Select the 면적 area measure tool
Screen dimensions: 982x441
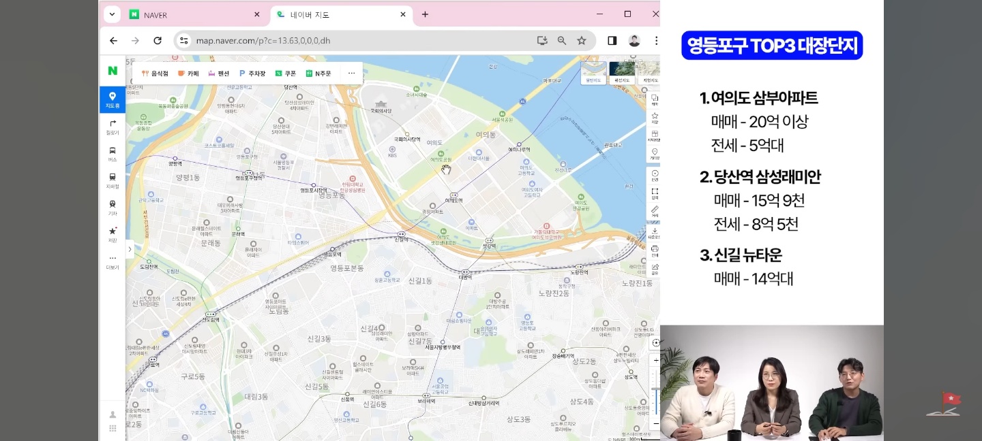point(655,193)
